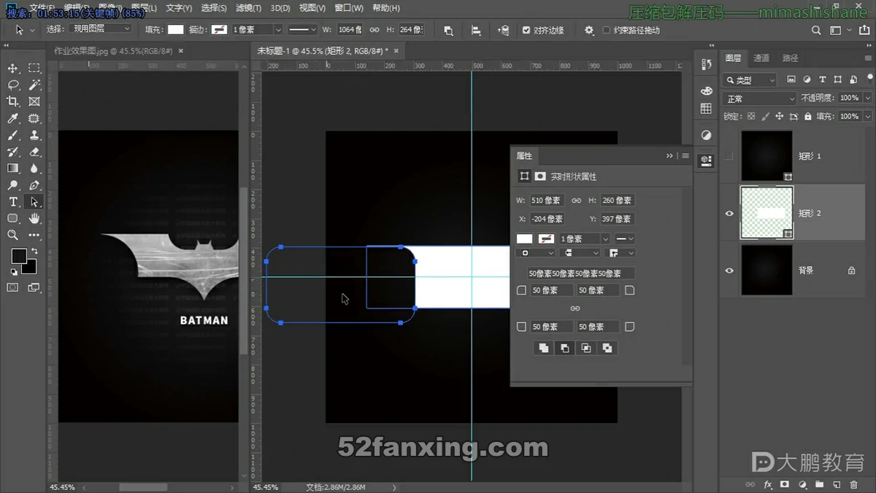
Task: Open the gear settings in the options bar
Action: [x=589, y=30]
